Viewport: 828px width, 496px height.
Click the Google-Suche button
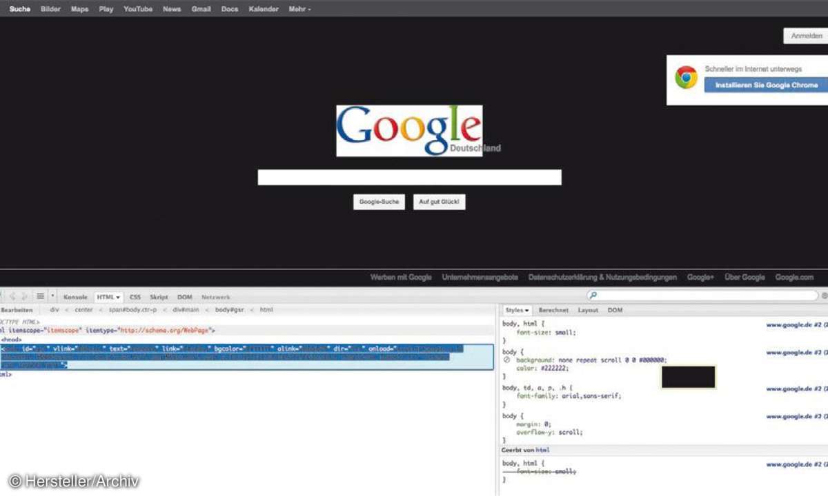coord(379,202)
